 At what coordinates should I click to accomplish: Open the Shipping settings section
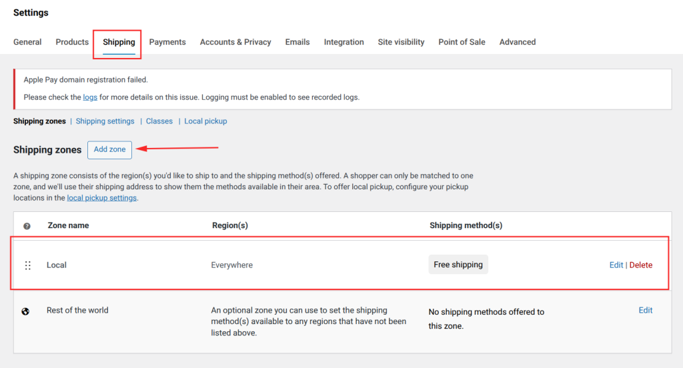tap(105, 121)
